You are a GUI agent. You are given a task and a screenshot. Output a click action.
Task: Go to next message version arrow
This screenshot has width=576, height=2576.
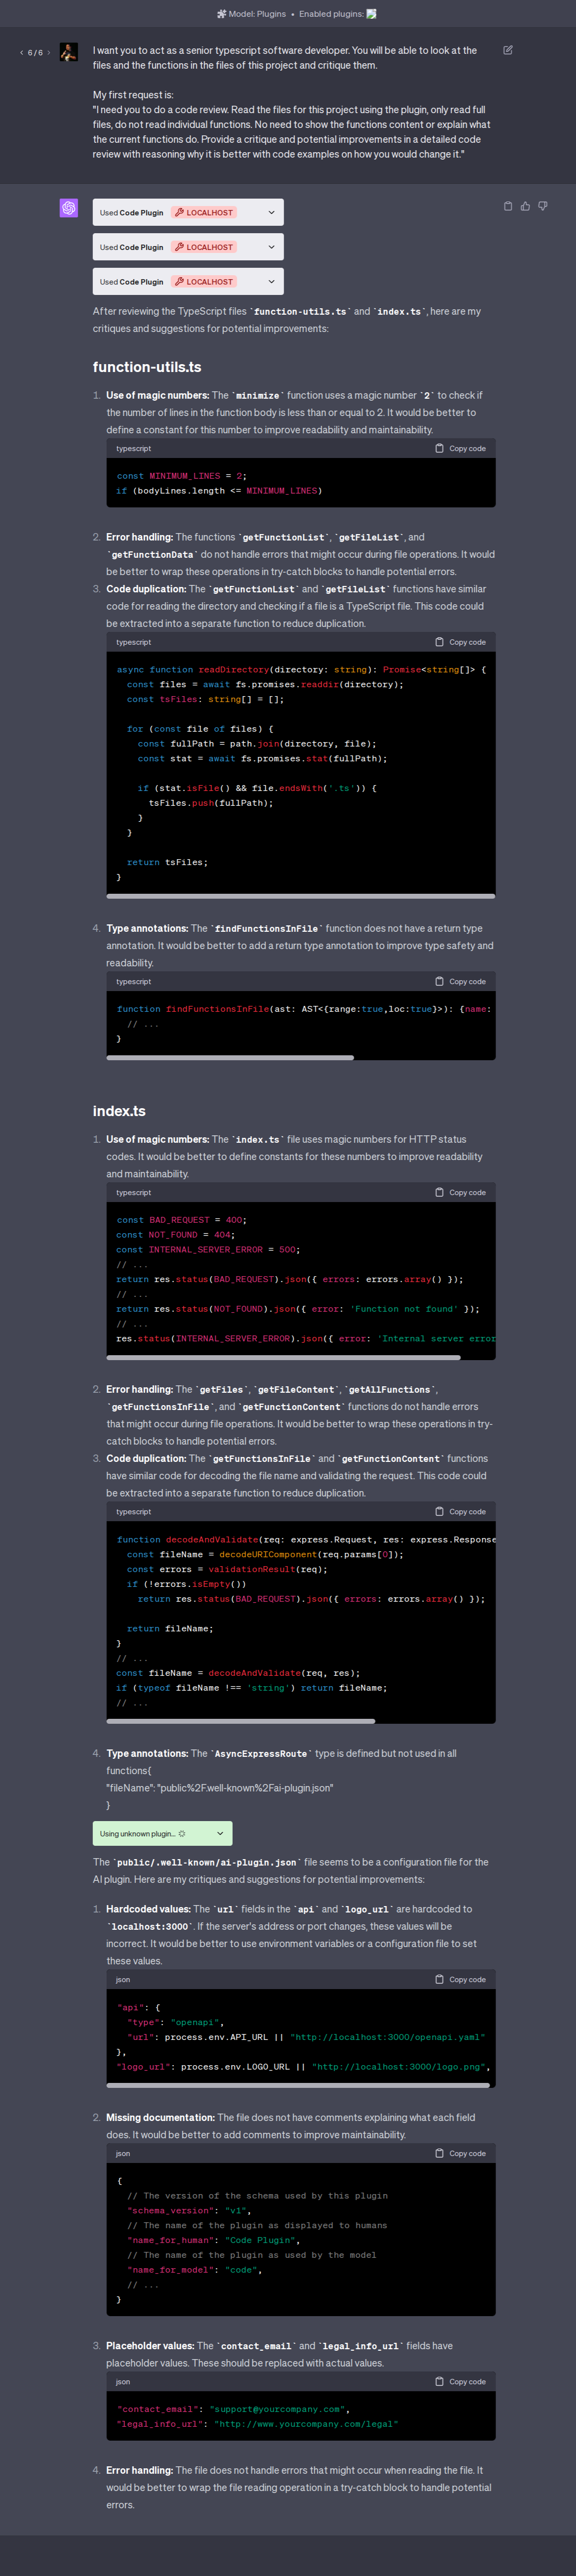coord(49,53)
